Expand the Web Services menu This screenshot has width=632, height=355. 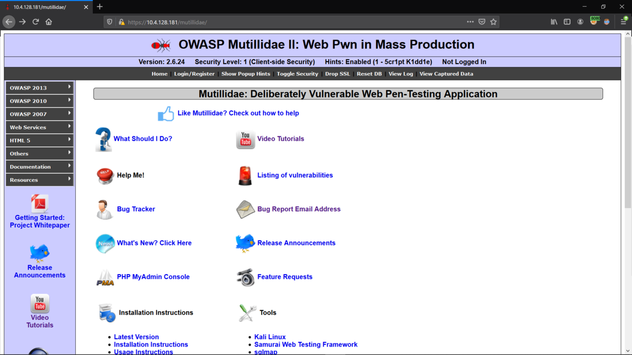pyautogui.click(x=39, y=127)
